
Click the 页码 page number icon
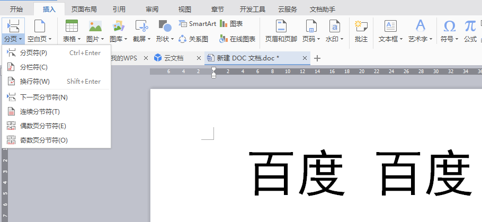[x=311, y=26]
